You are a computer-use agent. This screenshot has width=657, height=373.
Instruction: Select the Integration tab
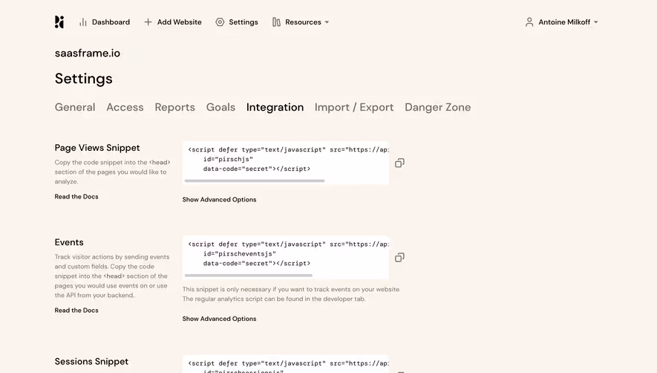pyautogui.click(x=275, y=107)
